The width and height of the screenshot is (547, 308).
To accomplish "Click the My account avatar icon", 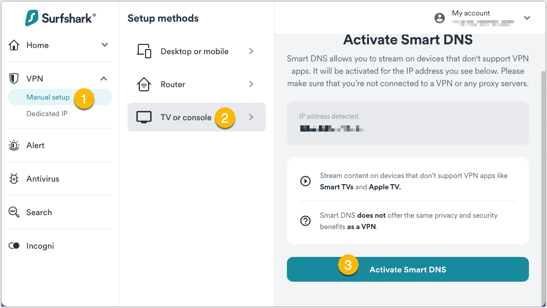I will [x=440, y=18].
